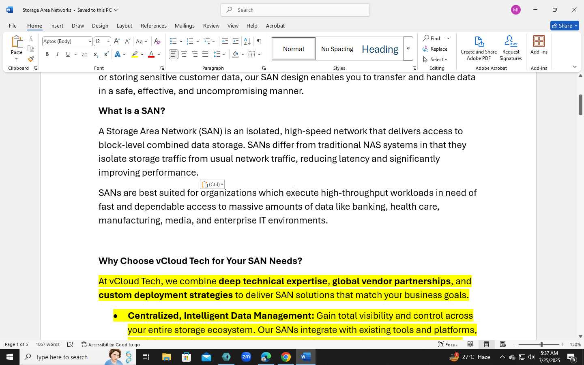This screenshot has width=584, height=365.
Task: Click the vertical scrollbar thumb
Action: (x=580, y=105)
